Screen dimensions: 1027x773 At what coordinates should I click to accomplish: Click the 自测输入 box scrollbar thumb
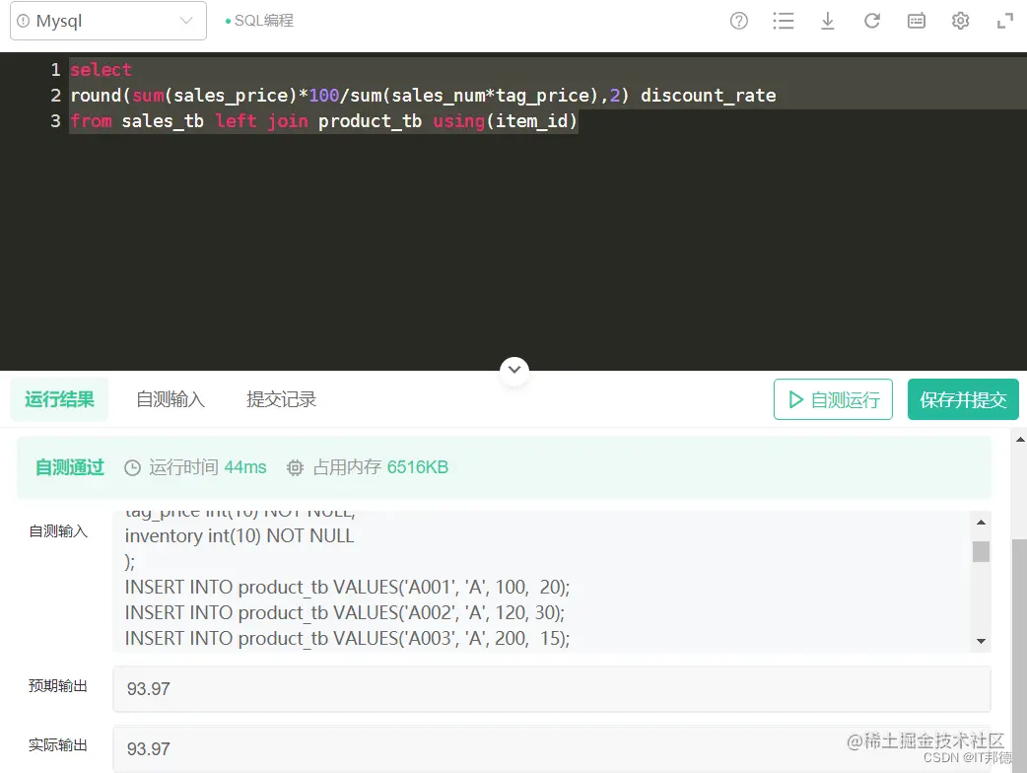(x=981, y=551)
